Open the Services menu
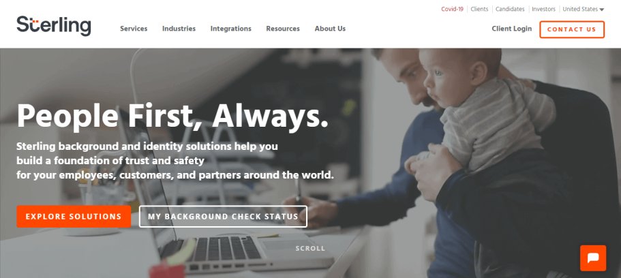Screen dimensions: 621x278 coord(134,29)
